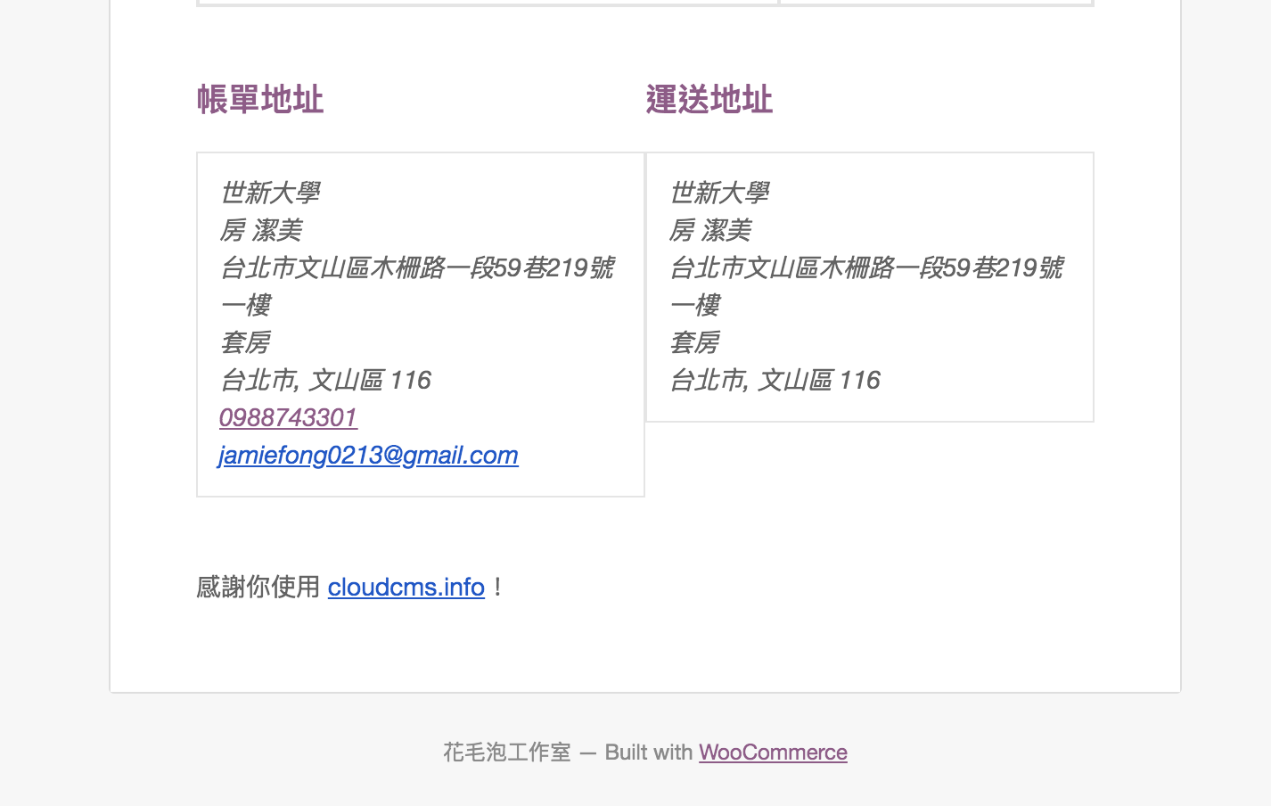This screenshot has height=806, width=1271.
Task: Click 一樓 in the shipping address box
Action: click(694, 305)
